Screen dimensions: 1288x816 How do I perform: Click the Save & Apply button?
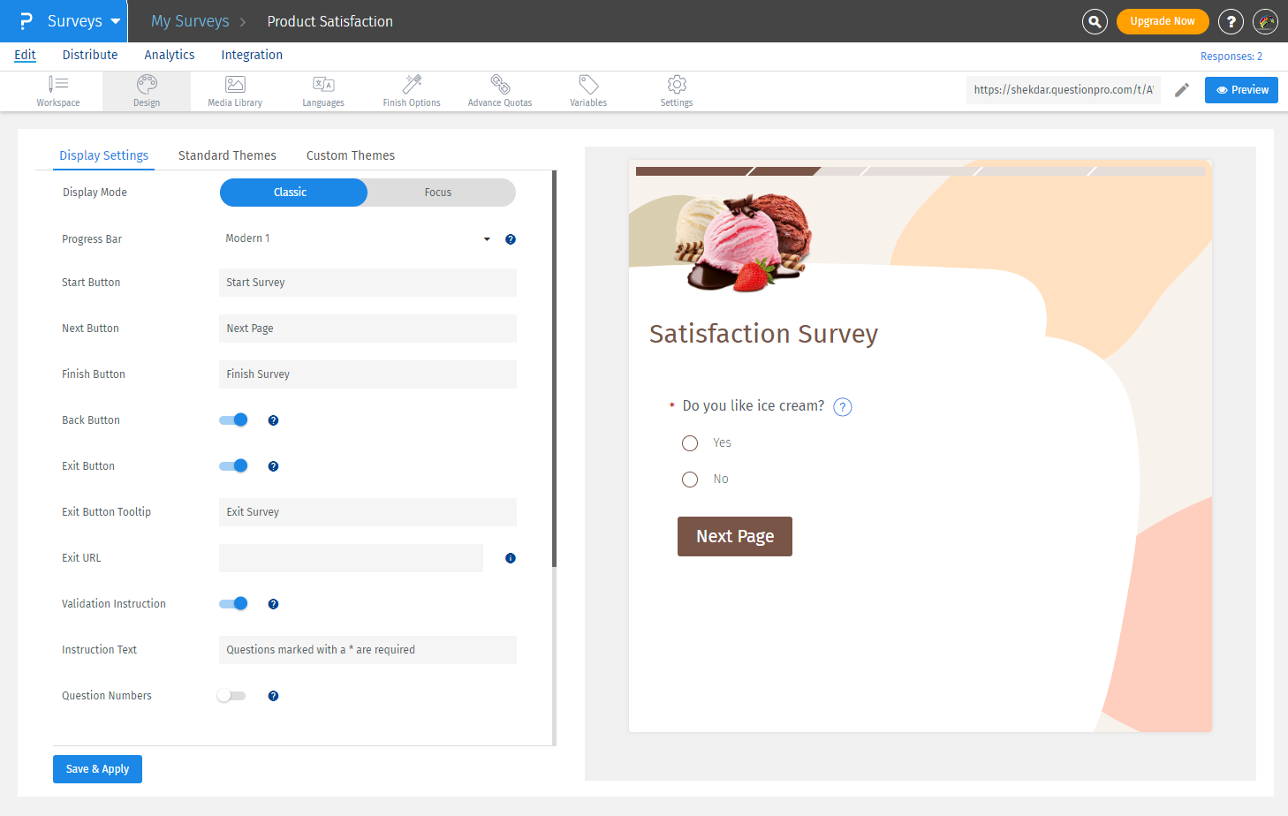pos(97,769)
